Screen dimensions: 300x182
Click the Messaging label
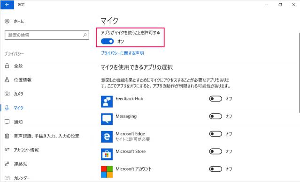pos(126,116)
